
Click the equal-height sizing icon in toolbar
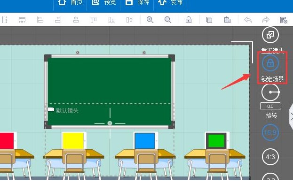click(5, 20)
